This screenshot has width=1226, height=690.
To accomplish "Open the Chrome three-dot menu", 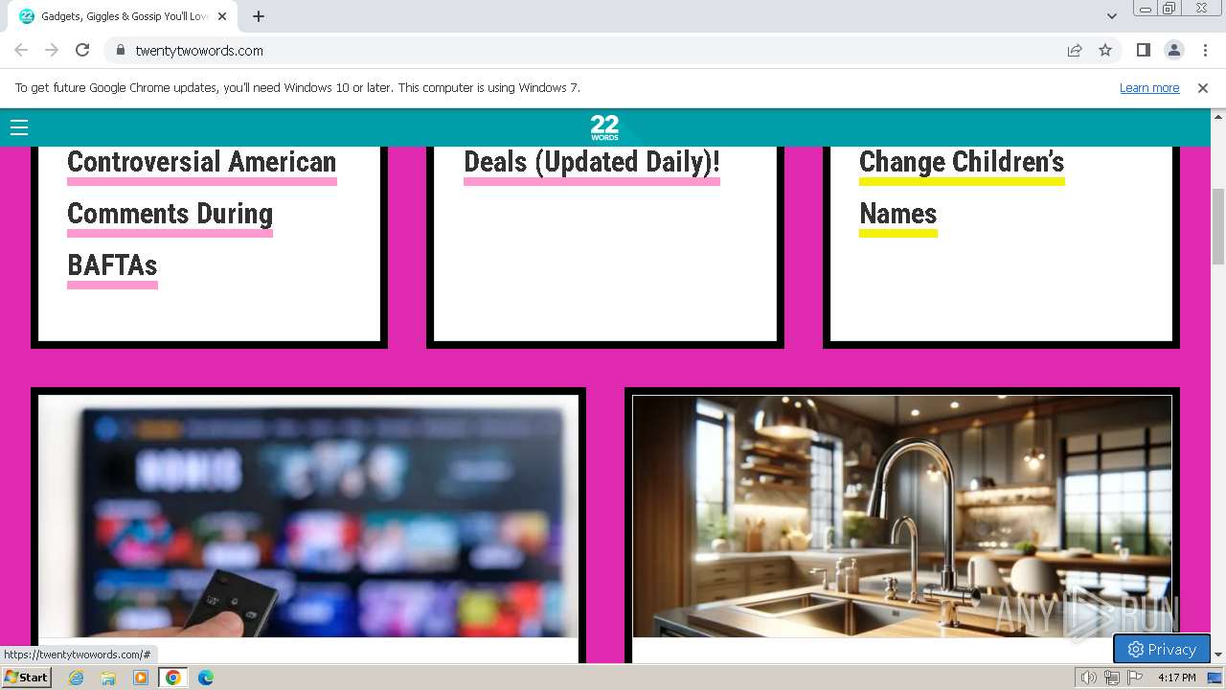I will click(1205, 50).
